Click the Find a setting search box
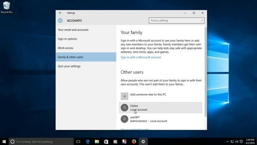Viewport: 257px width, 145px height. 177,21
